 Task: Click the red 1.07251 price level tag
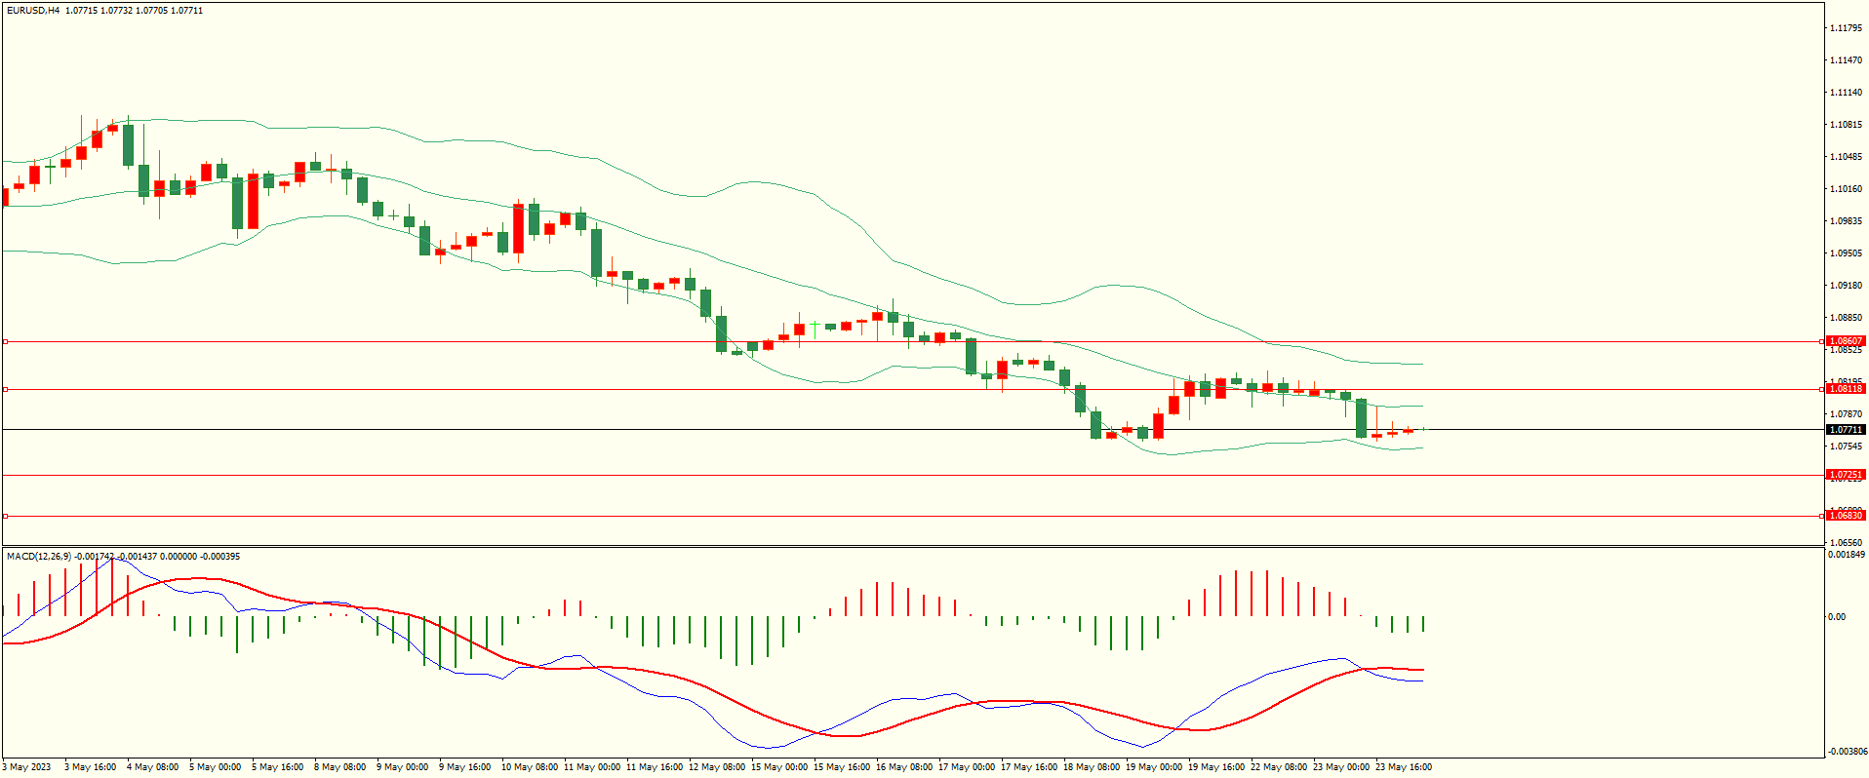(x=1846, y=475)
